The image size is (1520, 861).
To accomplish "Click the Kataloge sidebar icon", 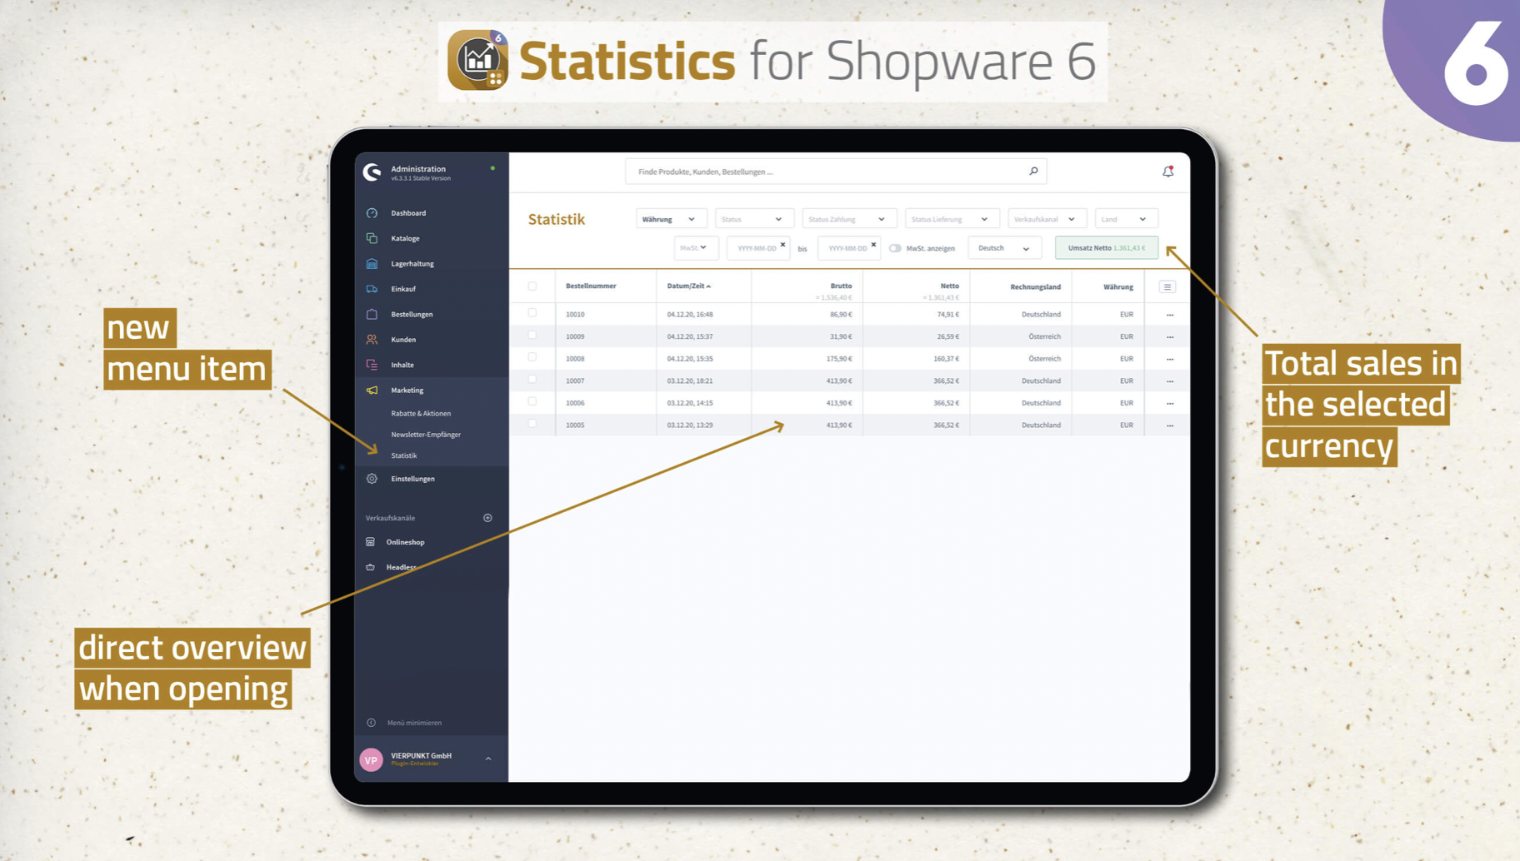I will [x=372, y=238].
